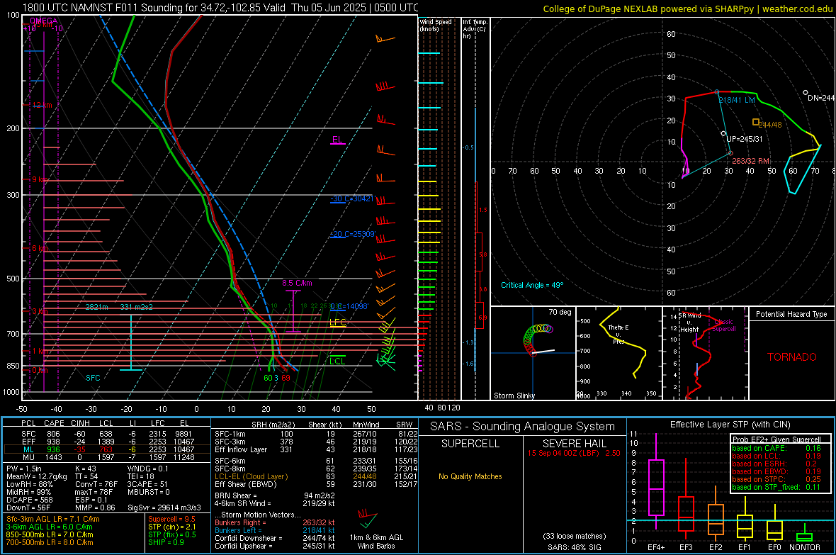Viewport: 836px width, 555px height.
Task: Select the 'Eff Inflow Layer' row
Action: click(x=316, y=449)
